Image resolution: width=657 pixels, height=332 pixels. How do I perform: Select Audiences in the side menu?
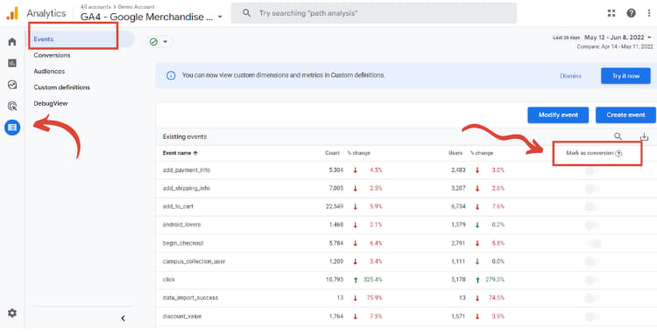pyautogui.click(x=49, y=72)
